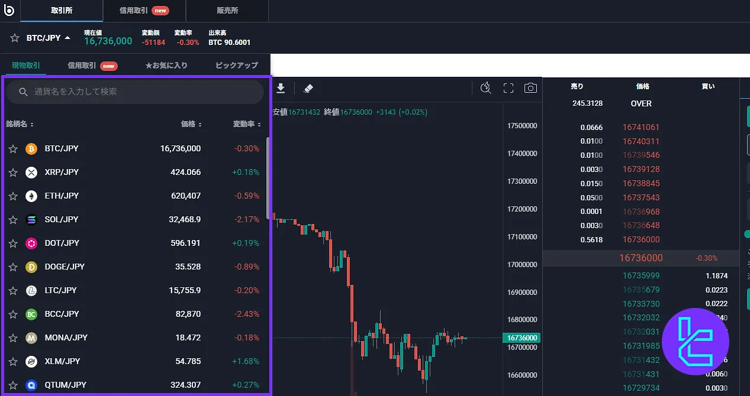Sort the list by 変動率 column
The width and height of the screenshot is (750, 396).
247,124
